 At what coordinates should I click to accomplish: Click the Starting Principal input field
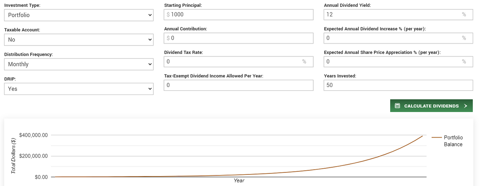tap(239, 14)
